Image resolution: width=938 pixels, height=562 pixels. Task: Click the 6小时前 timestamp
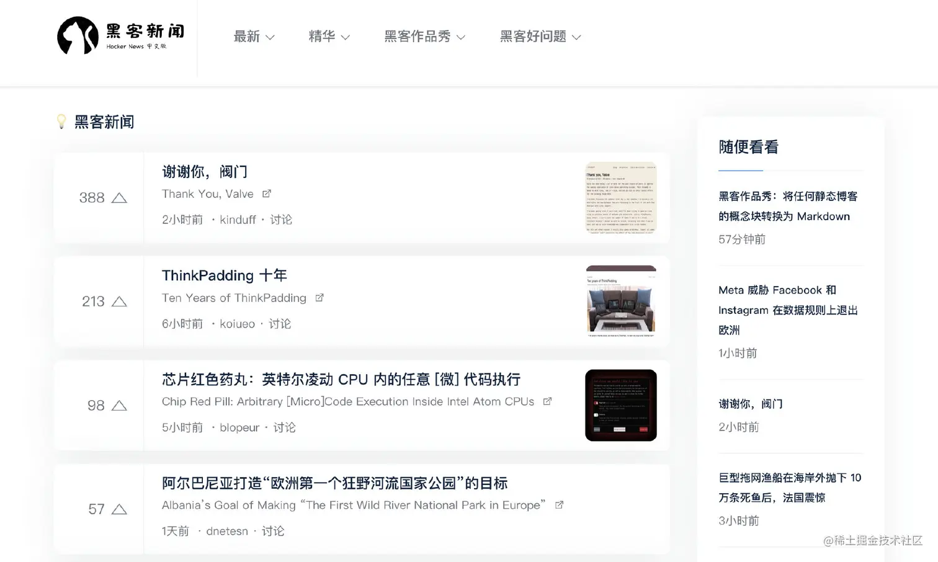[x=182, y=324]
